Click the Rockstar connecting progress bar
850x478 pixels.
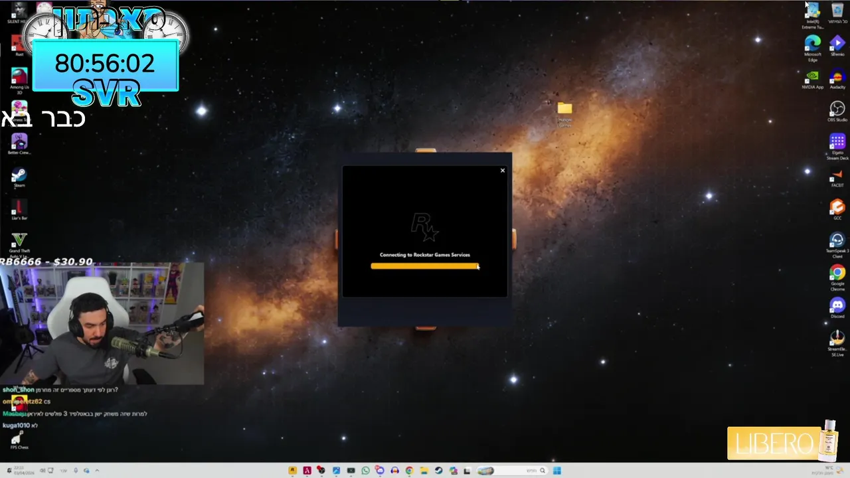point(424,266)
